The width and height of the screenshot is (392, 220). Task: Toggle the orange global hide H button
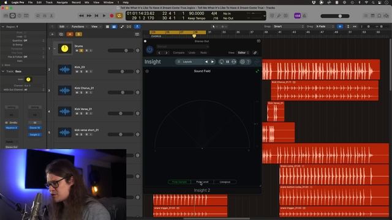[70, 34]
